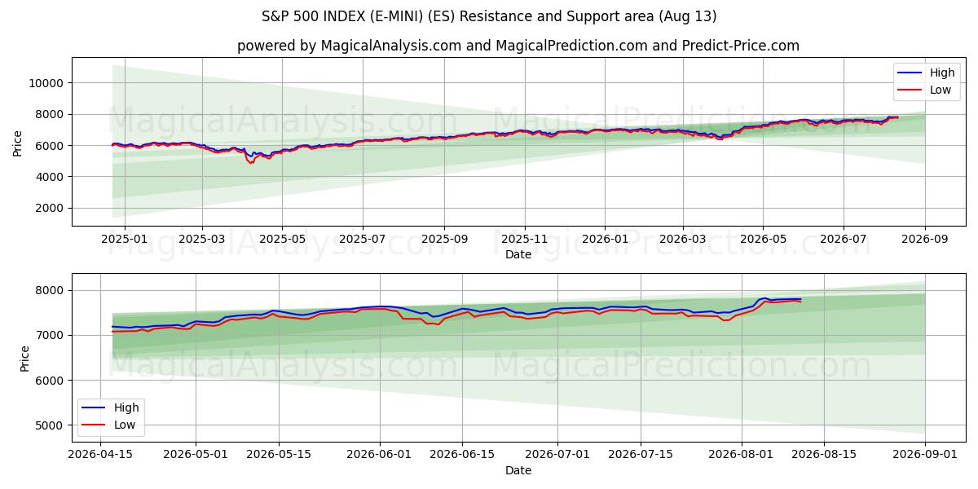Image resolution: width=978 pixels, height=489 pixels.
Task: Click the 2026-01 date tick label
Action: [x=605, y=239]
